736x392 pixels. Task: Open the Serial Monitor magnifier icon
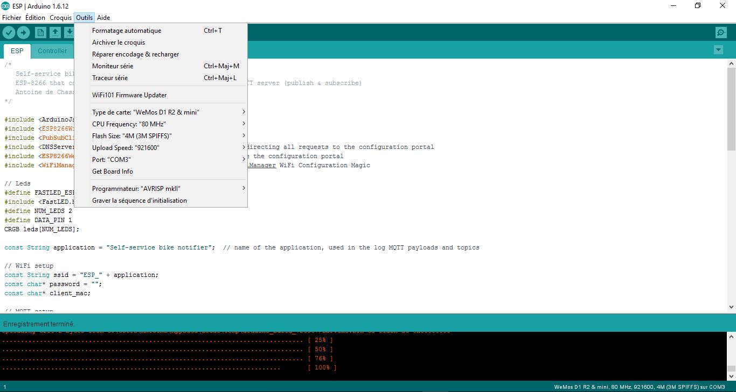pyautogui.click(x=721, y=33)
